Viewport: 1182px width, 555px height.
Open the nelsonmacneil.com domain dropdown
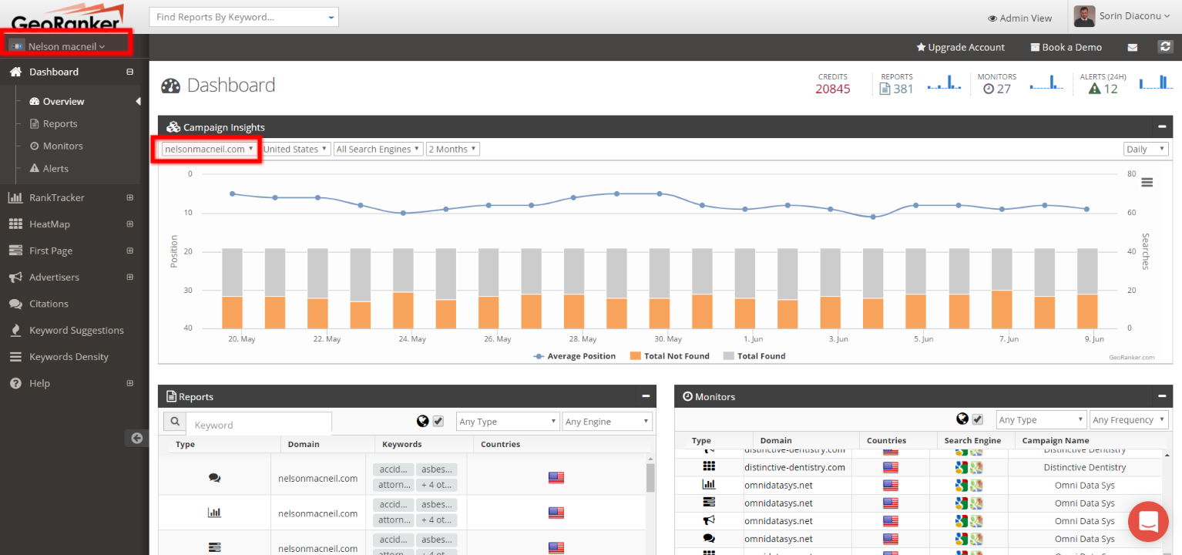208,149
